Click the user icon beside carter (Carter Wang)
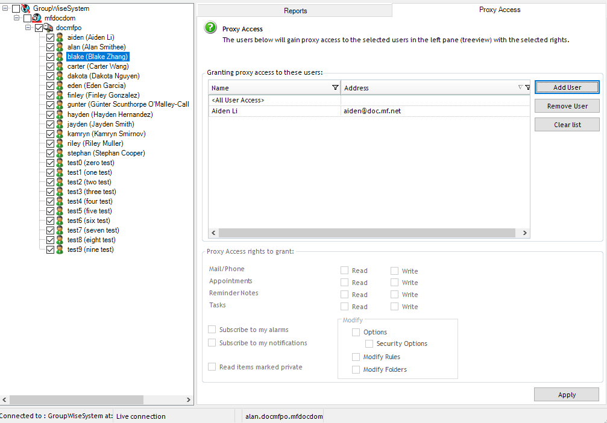Screen dimensions: 607x423 (60, 66)
